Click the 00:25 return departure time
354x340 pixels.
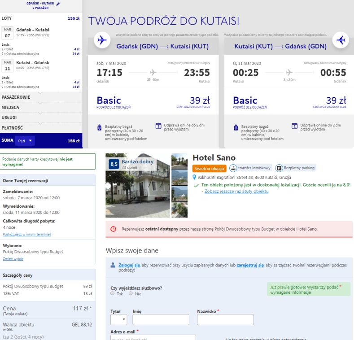(x=245, y=73)
